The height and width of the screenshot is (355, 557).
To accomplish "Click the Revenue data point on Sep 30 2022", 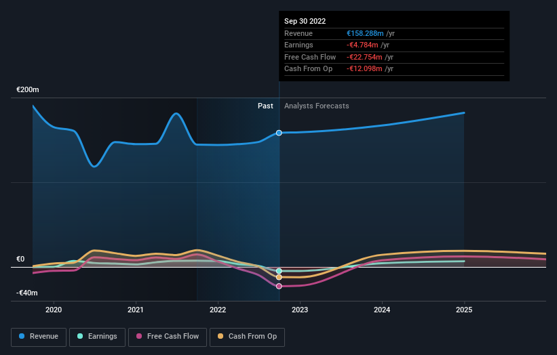I will tap(279, 133).
